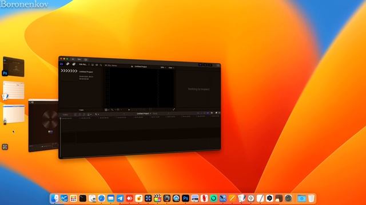This screenshot has width=366, height=205.
Task: Open the photos and audio sidebar icon
Action: pos(67,64)
